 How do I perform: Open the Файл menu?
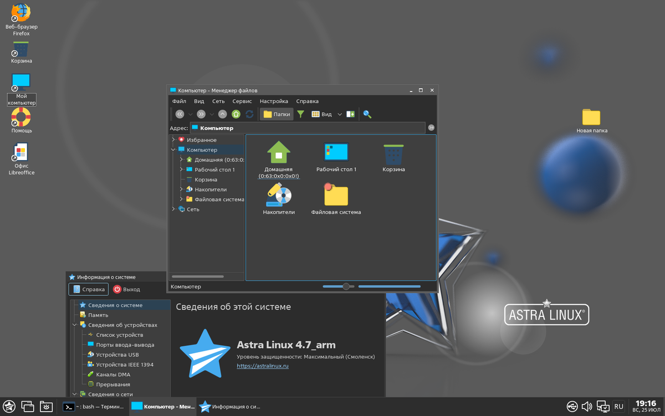tap(179, 101)
